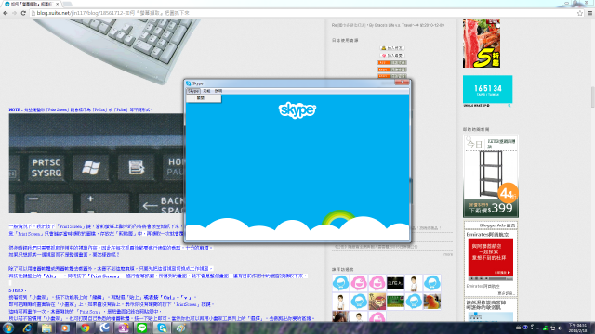
Task: Close the active Chrome tab
Action: tap(58, 4)
